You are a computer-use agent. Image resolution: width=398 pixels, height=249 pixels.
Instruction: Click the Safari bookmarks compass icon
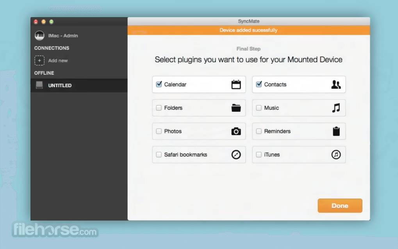tap(236, 155)
